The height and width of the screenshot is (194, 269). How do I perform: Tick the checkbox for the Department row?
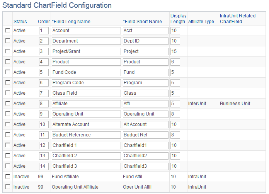click(x=8, y=41)
